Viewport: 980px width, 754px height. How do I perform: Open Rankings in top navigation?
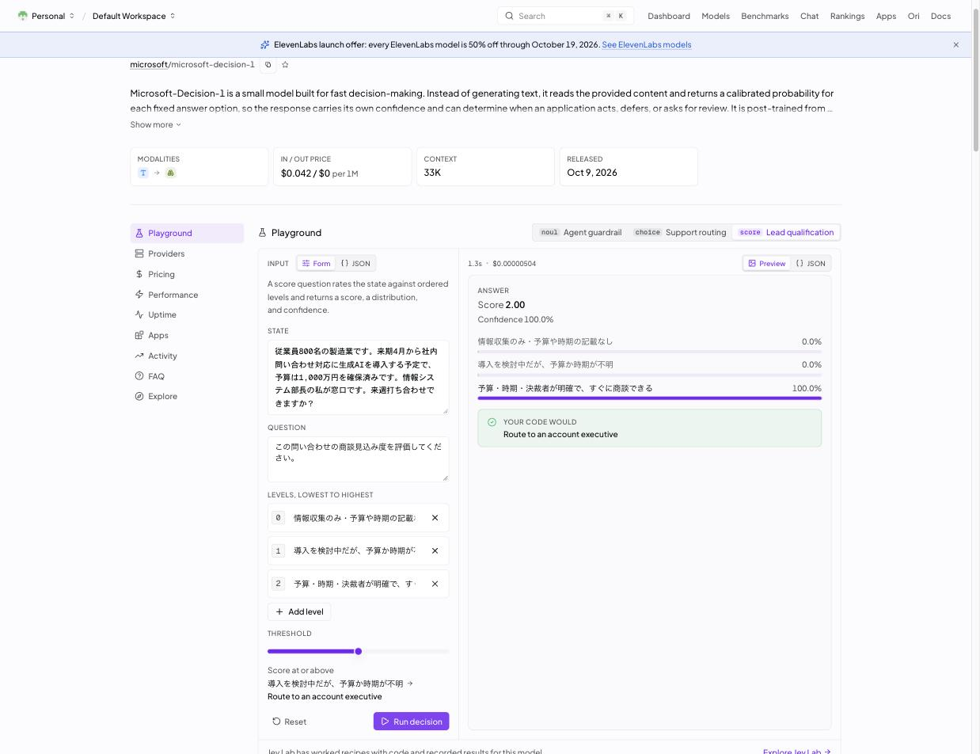click(x=847, y=16)
